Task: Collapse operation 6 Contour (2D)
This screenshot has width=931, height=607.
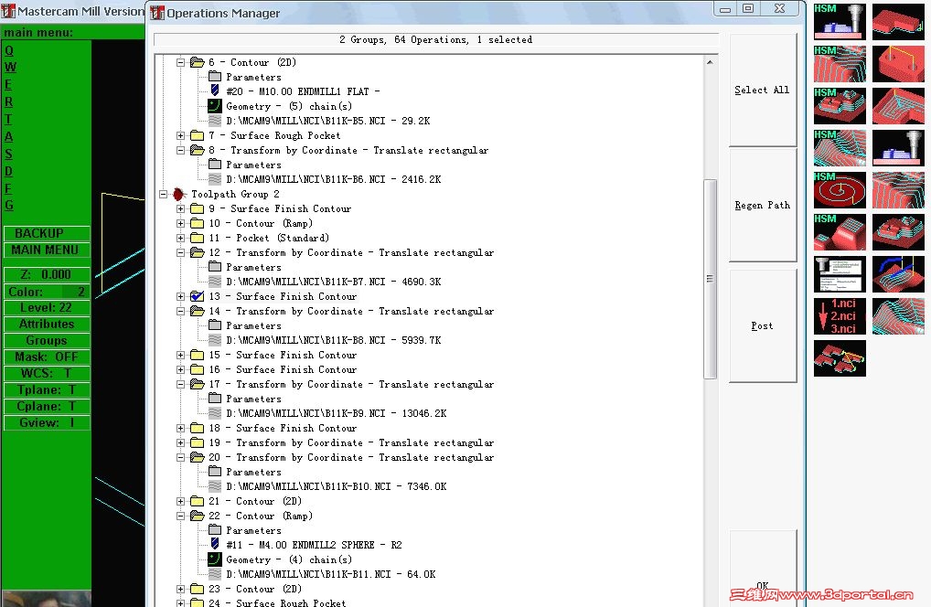Action: point(180,62)
